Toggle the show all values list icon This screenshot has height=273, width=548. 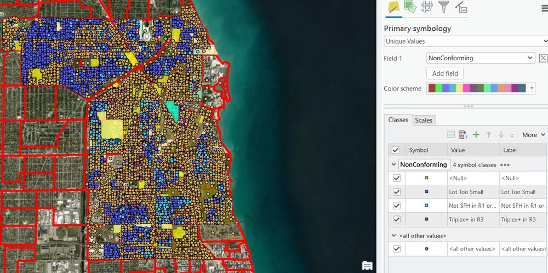pyautogui.click(x=451, y=134)
